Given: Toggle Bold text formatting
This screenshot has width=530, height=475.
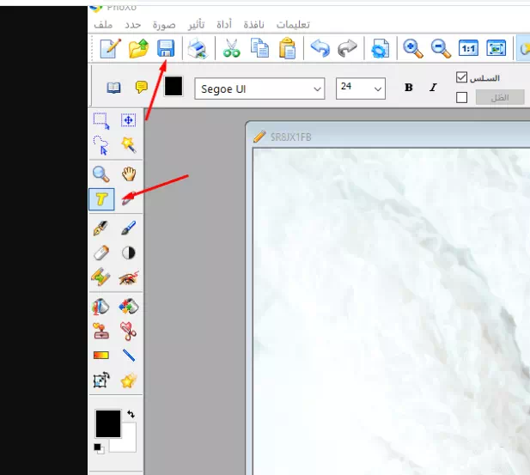Looking at the screenshot, I should (x=408, y=88).
